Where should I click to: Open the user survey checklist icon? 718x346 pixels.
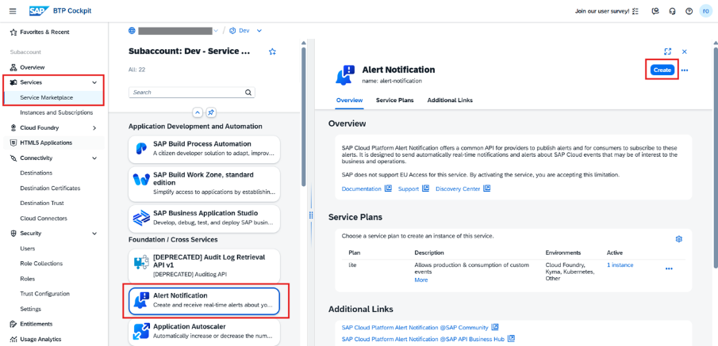click(x=635, y=11)
